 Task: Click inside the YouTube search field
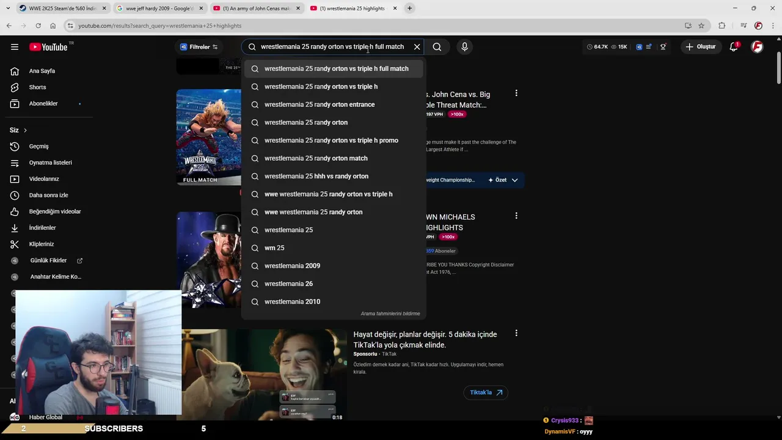coord(332,47)
